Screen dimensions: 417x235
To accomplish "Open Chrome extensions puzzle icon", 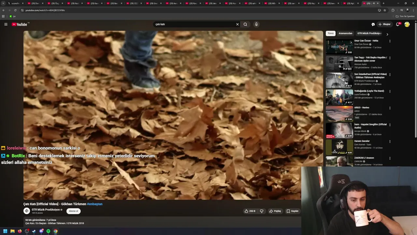I will (x=393, y=10).
